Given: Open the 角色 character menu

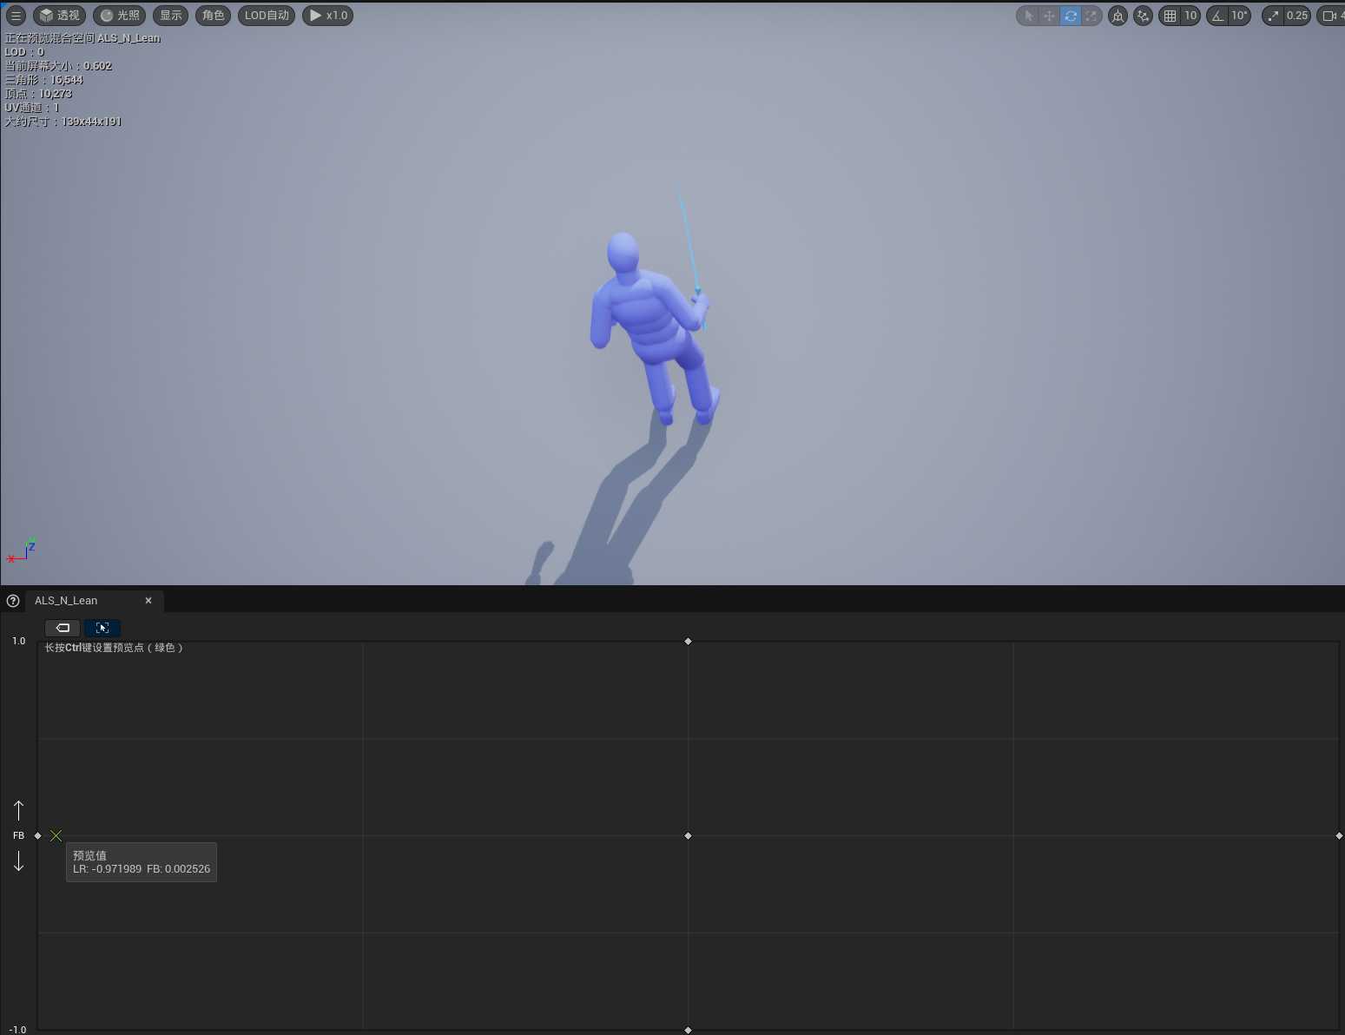Looking at the screenshot, I should [x=213, y=16].
